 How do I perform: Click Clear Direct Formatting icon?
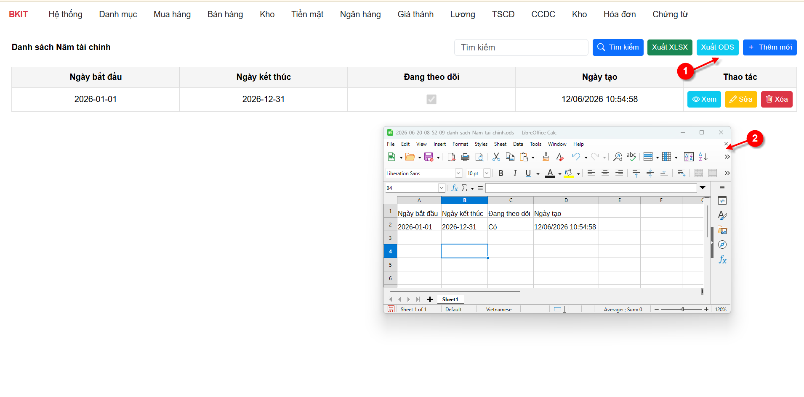tap(560, 157)
